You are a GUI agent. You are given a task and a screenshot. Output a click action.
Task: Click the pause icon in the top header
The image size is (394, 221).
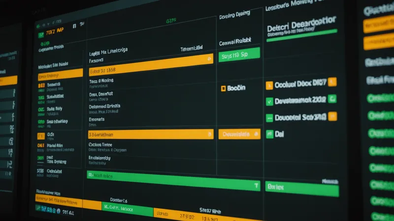click(x=74, y=26)
